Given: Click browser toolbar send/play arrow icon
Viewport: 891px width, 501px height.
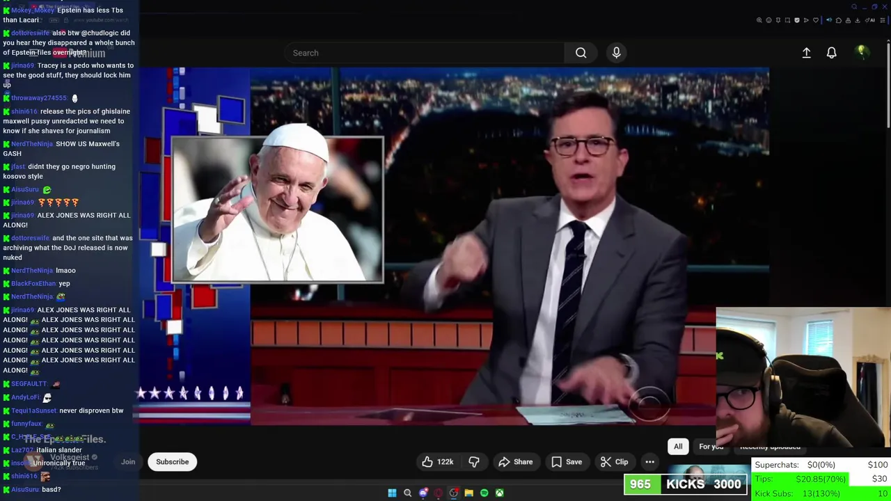Looking at the screenshot, I should 806,20.
